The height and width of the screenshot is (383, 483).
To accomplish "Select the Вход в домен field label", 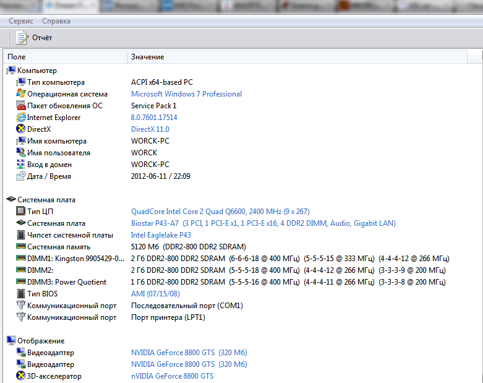I will (49, 165).
